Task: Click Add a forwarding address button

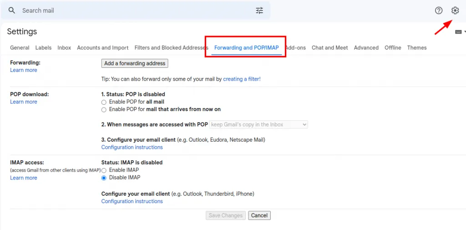Action: pyautogui.click(x=135, y=63)
